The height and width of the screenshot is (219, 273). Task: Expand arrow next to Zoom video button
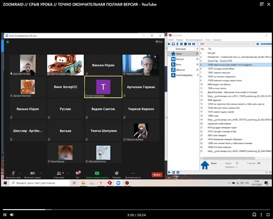[x=41, y=173]
